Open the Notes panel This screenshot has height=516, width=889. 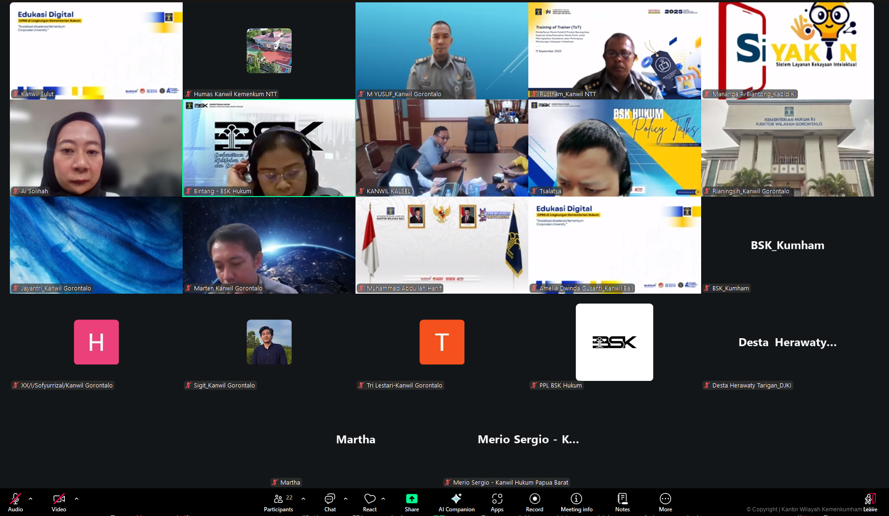click(x=622, y=502)
